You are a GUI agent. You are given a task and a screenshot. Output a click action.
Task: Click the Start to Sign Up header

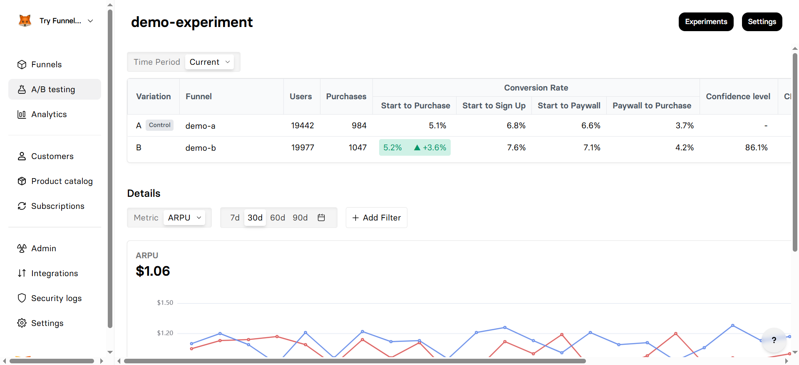pyautogui.click(x=494, y=105)
